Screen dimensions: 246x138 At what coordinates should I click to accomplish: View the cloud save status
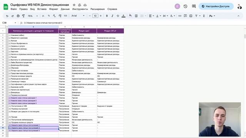point(85,5)
